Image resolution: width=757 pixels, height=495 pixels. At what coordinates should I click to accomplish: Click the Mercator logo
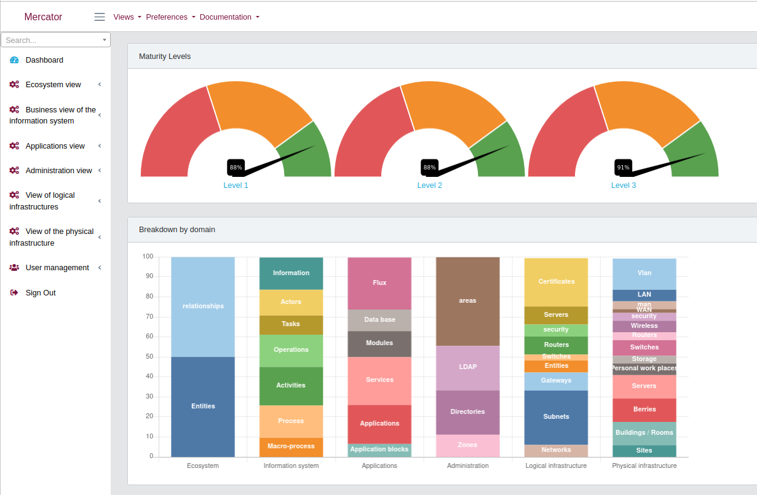(x=43, y=17)
